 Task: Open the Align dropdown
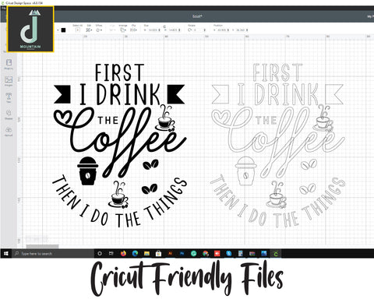click(112, 30)
